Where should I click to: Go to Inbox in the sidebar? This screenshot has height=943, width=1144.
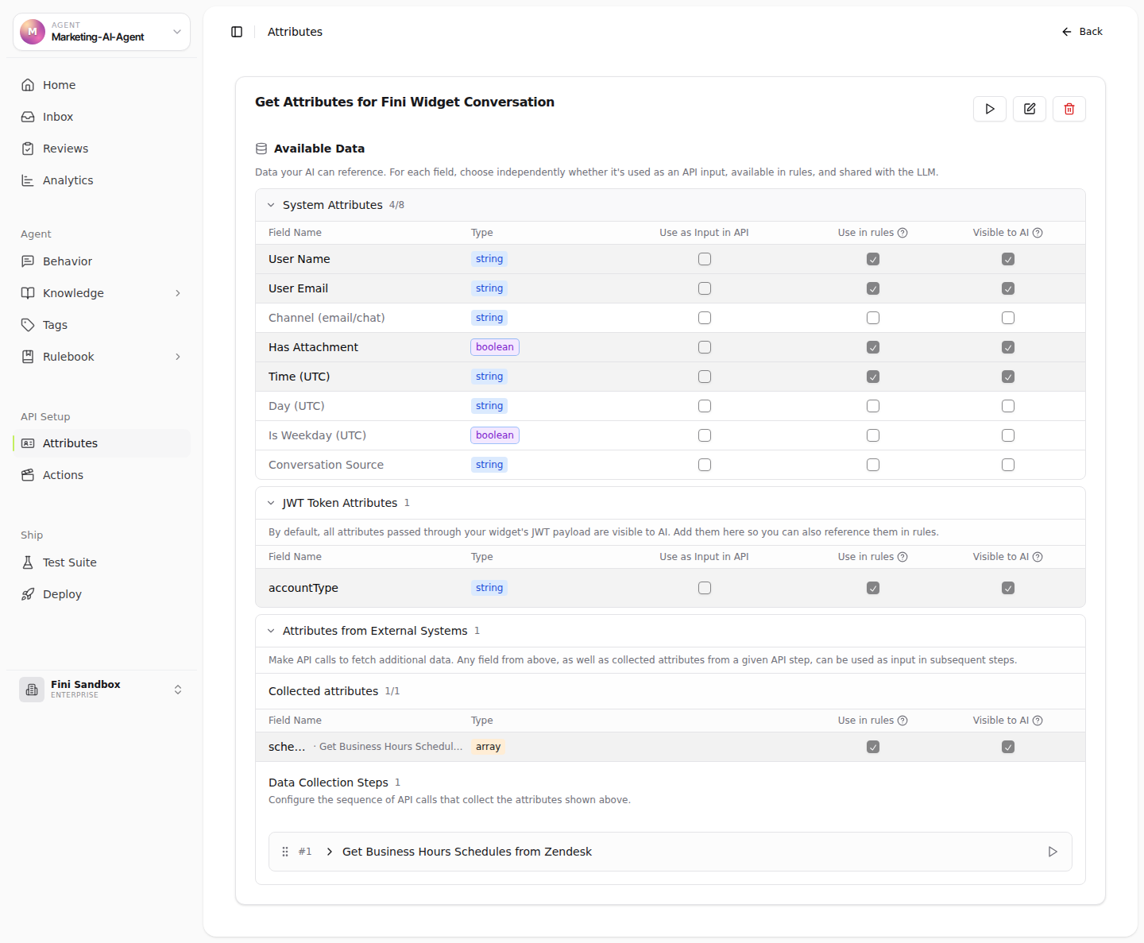pyautogui.click(x=102, y=117)
